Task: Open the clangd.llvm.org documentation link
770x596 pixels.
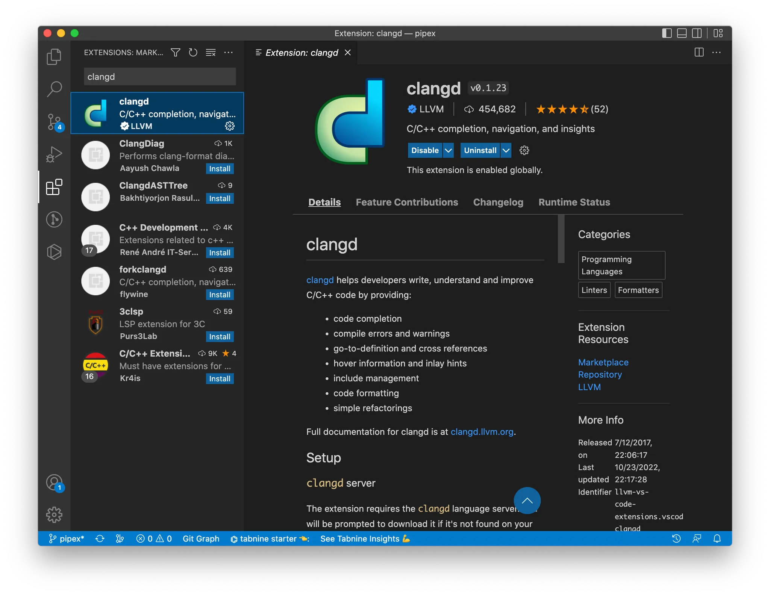Action: pyautogui.click(x=482, y=432)
